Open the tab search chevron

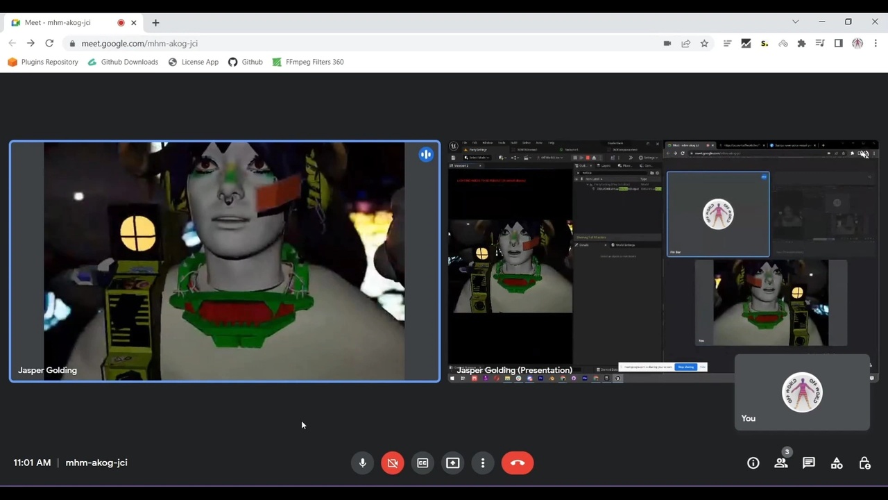click(796, 22)
